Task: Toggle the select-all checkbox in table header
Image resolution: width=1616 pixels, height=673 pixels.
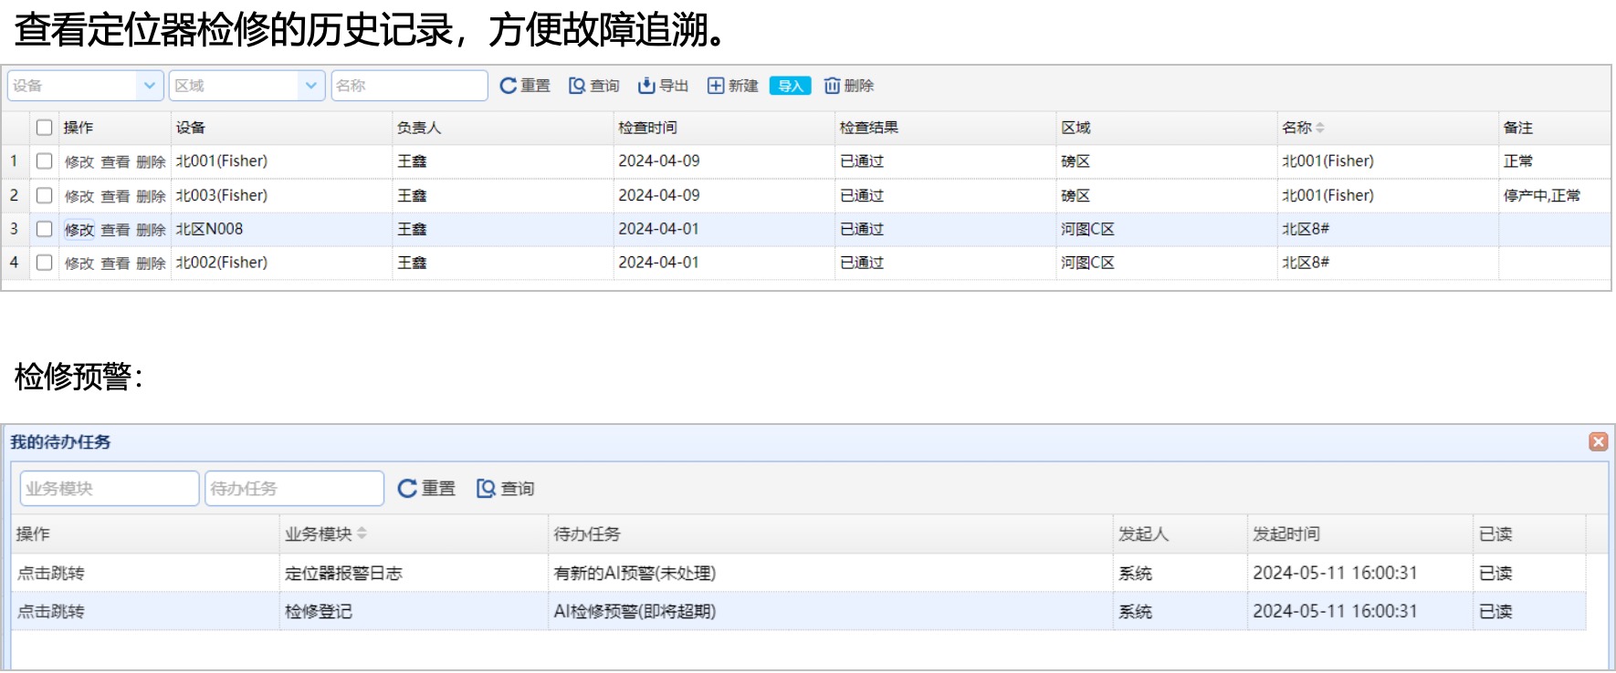Action: coord(44,128)
